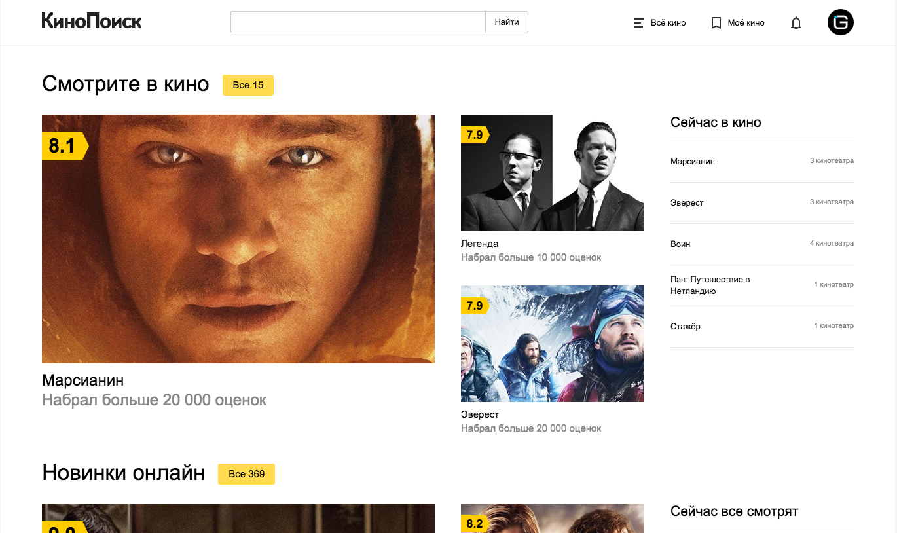Screen dimensions: 897x533
Task: Open the Легенда poster thumbnail
Action: click(x=553, y=173)
